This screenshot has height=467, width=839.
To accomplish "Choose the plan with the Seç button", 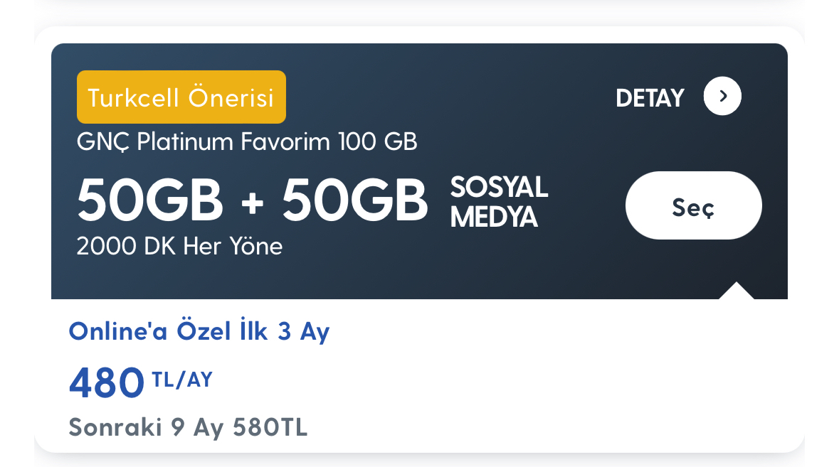I will coord(693,205).
